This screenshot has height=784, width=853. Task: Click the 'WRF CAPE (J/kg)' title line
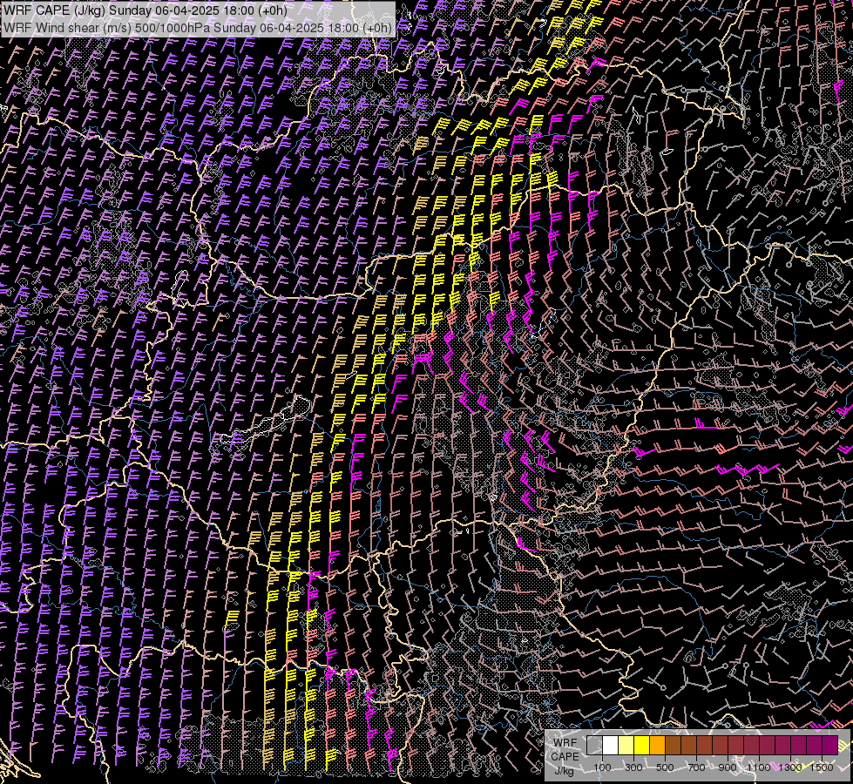145,10
